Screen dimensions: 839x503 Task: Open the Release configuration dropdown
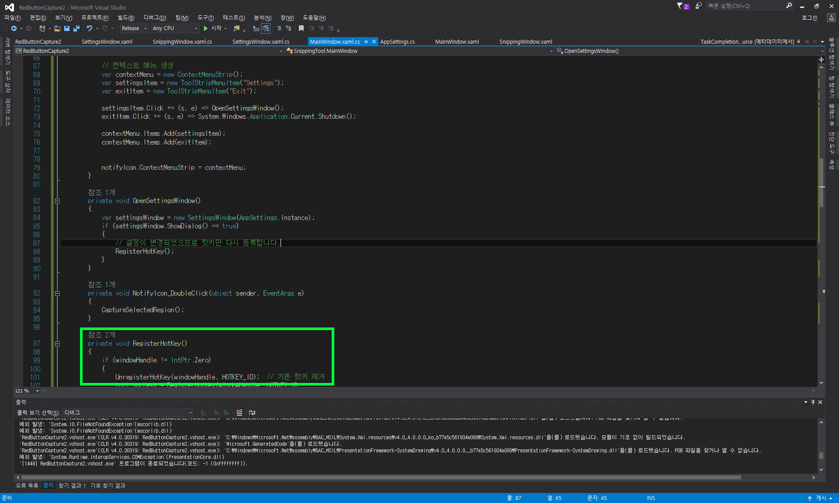(x=134, y=28)
